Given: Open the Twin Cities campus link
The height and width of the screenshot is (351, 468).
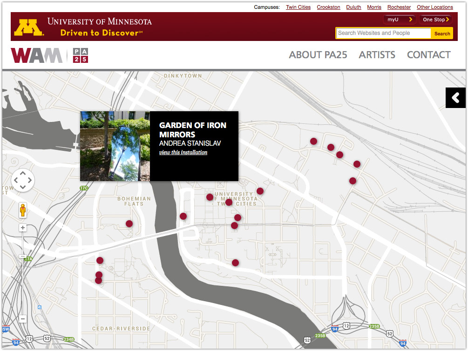Looking at the screenshot, I should coord(298,7).
